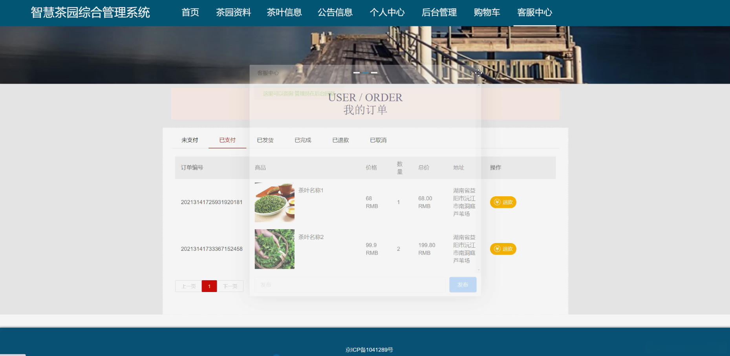The image size is (730, 356).
Task: Click the 68 RMB unit price
Action: (372, 202)
